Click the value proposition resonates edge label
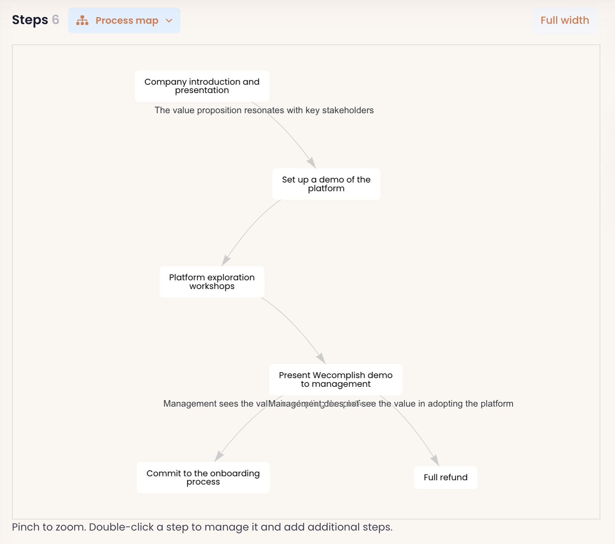The width and height of the screenshot is (615, 544). pos(264,110)
